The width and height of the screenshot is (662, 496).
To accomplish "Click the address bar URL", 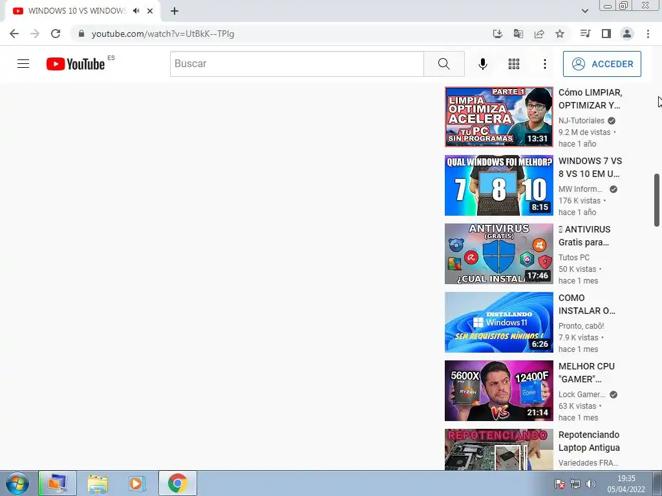I will (x=163, y=34).
